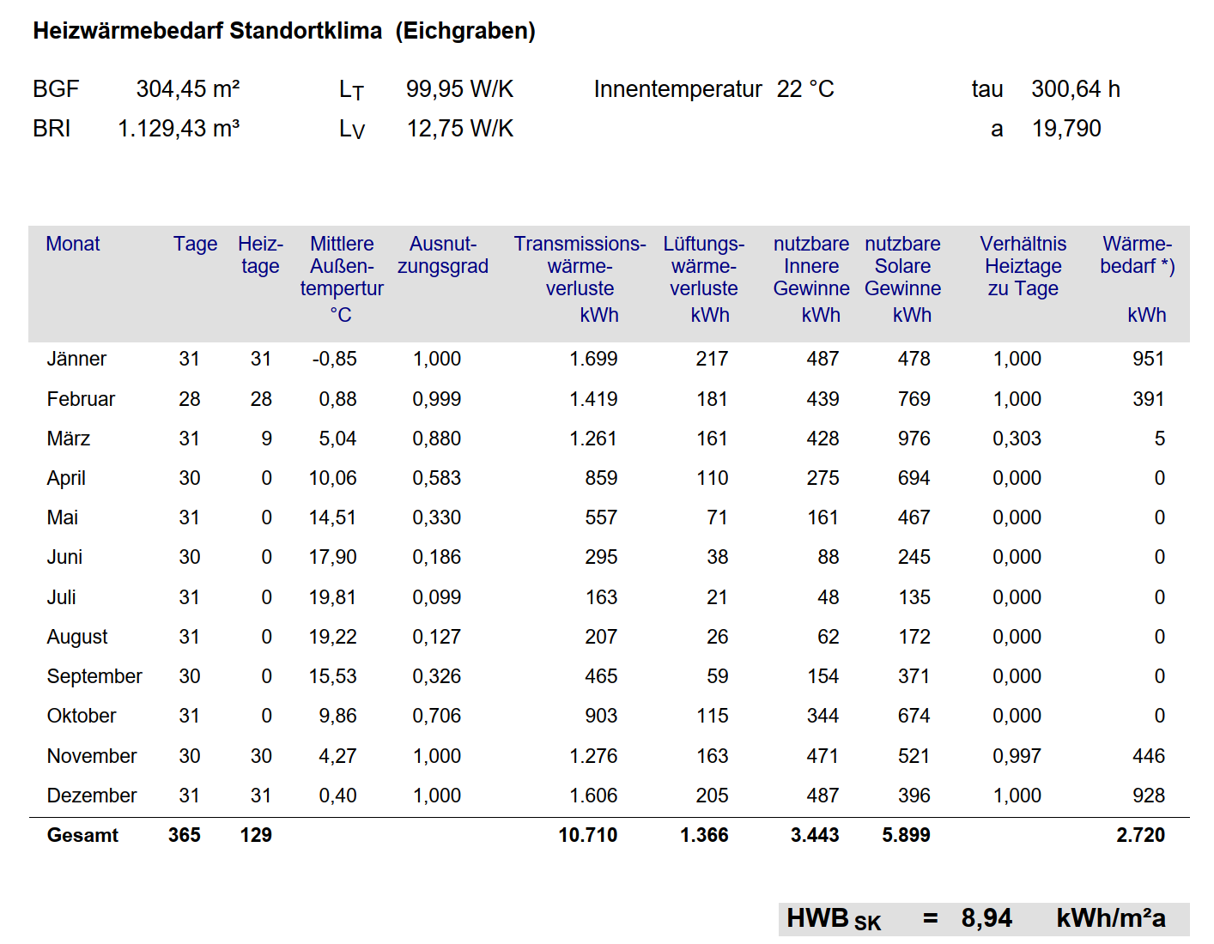Select the Dezember row label

pyautogui.click(x=92, y=796)
